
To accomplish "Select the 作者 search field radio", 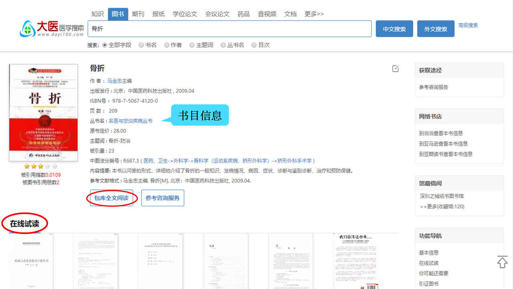I will tap(167, 45).
